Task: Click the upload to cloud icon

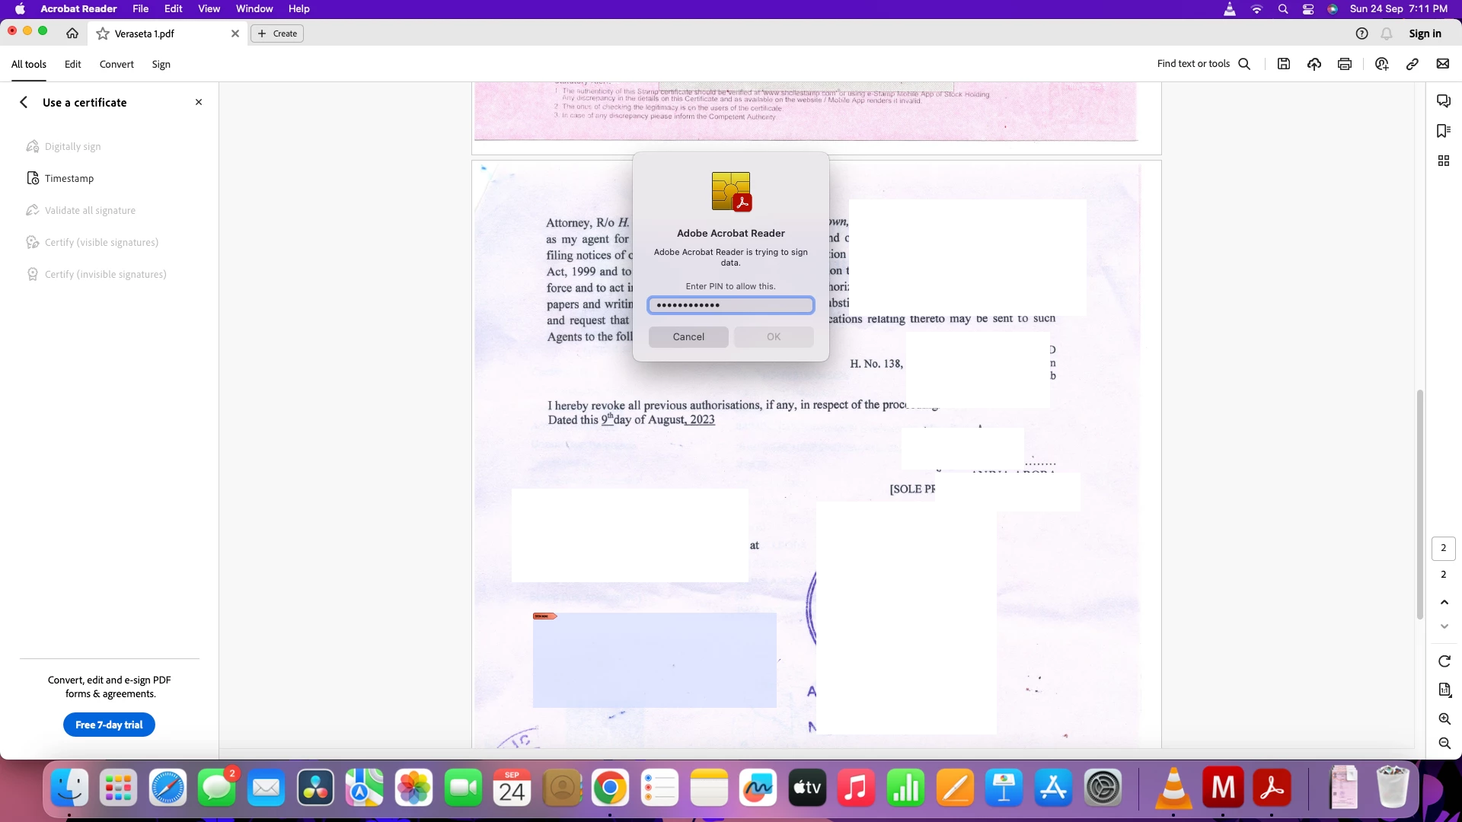Action: [1314, 64]
